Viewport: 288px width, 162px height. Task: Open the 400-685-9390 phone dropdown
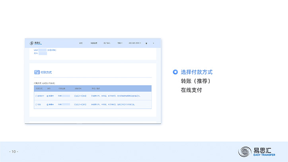(x=134, y=43)
